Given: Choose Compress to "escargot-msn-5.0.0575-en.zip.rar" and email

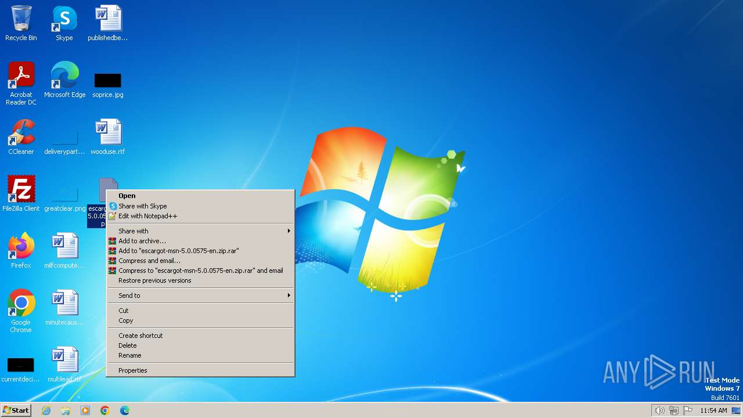Looking at the screenshot, I should [x=201, y=271].
